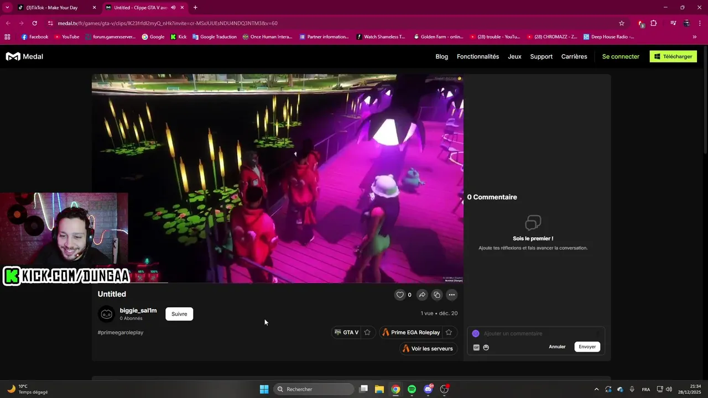Image resolution: width=708 pixels, height=398 pixels.
Task: Open Jeux menu item
Action: tap(514, 56)
